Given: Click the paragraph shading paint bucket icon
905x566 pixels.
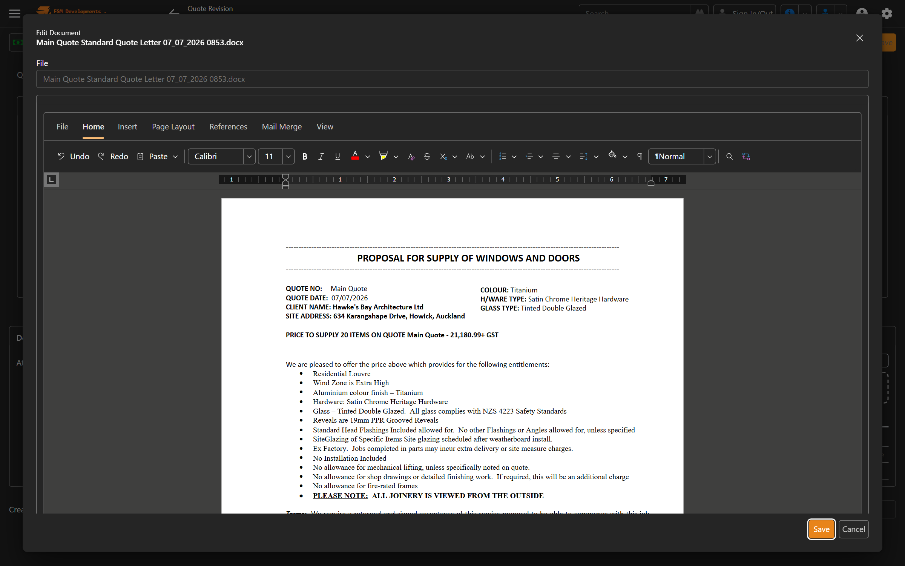Looking at the screenshot, I should [x=612, y=155].
